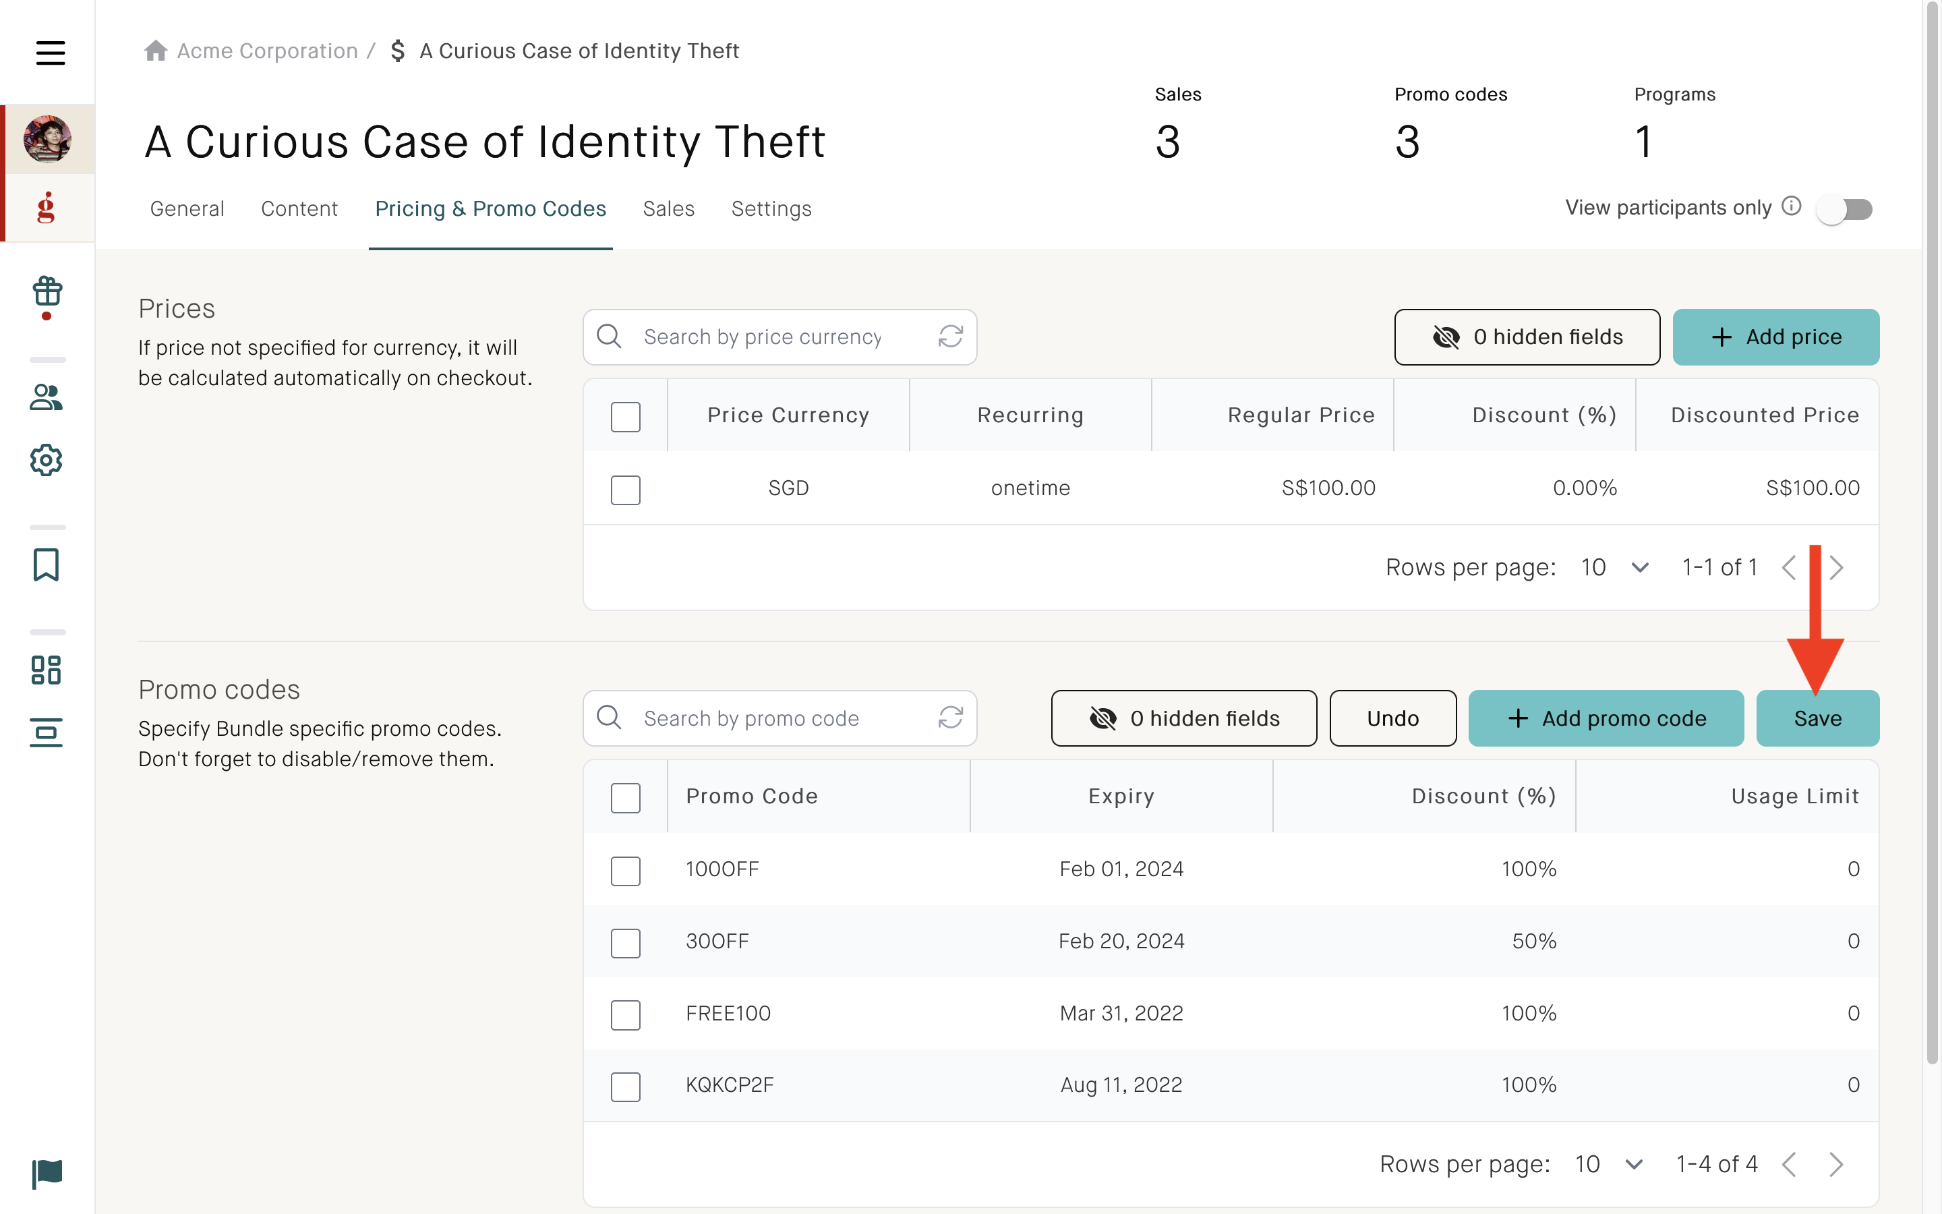This screenshot has height=1214, width=1942.
Task: Open the red g logo organization
Action: click(x=47, y=207)
